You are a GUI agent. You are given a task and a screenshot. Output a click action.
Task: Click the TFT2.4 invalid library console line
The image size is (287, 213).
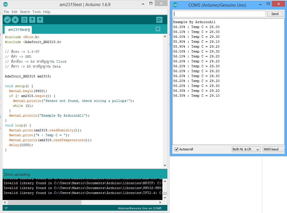pos(83,193)
